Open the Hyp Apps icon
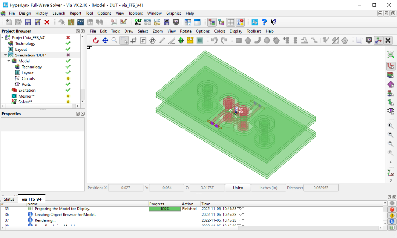This screenshot has height=238, width=397. pos(81,22)
